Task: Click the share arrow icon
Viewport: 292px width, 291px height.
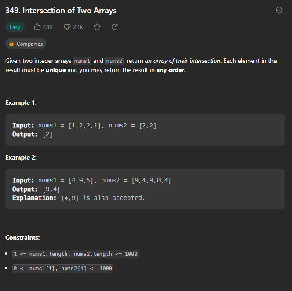Action: coord(114,27)
